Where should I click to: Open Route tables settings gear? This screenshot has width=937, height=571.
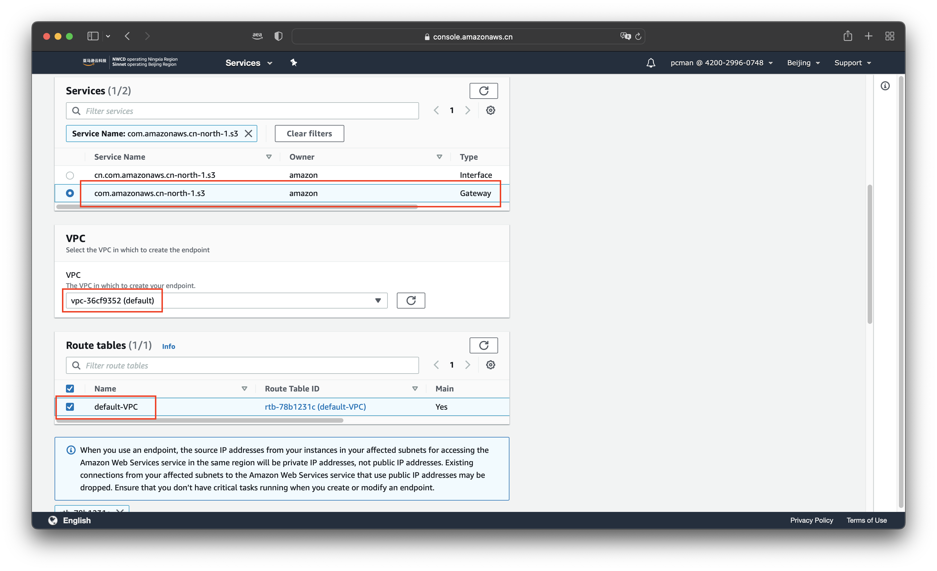(491, 365)
